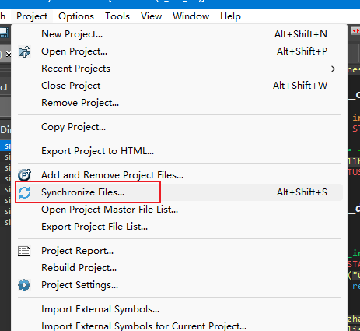
Task: Click the Add and Remove Project Files icon
Action: click(x=25, y=175)
